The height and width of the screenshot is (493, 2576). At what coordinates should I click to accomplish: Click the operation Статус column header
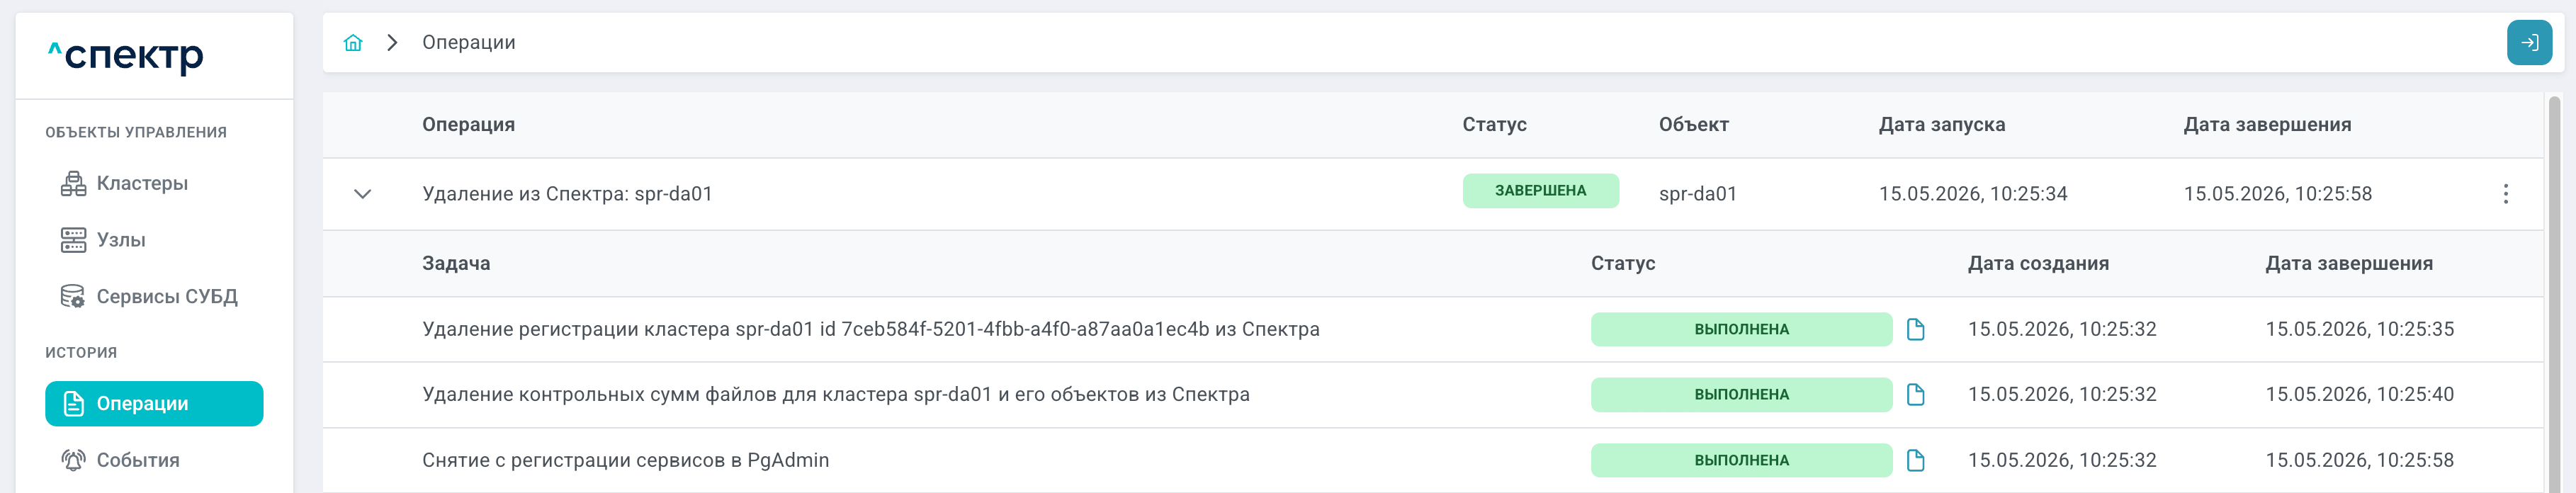[x=1494, y=125]
